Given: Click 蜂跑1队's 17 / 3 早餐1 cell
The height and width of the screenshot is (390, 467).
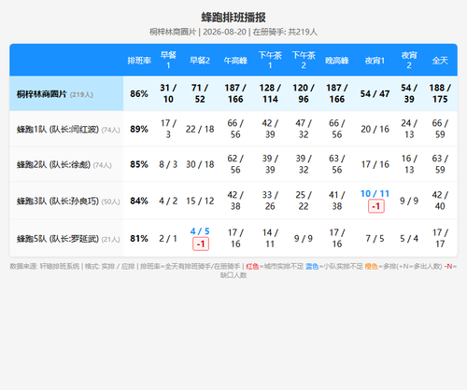Looking at the screenshot, I should pos(168,129).
